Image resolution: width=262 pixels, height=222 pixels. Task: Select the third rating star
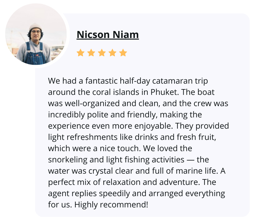pos(102,53)
